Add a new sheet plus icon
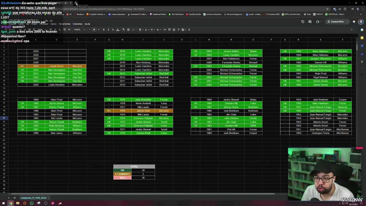366x206 pixels. click(9, 198)
